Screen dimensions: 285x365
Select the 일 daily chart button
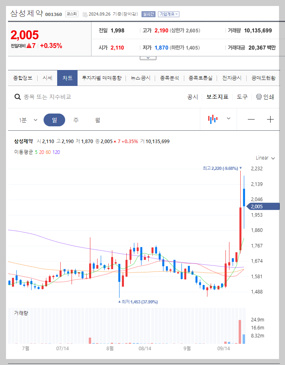(54, 120)
